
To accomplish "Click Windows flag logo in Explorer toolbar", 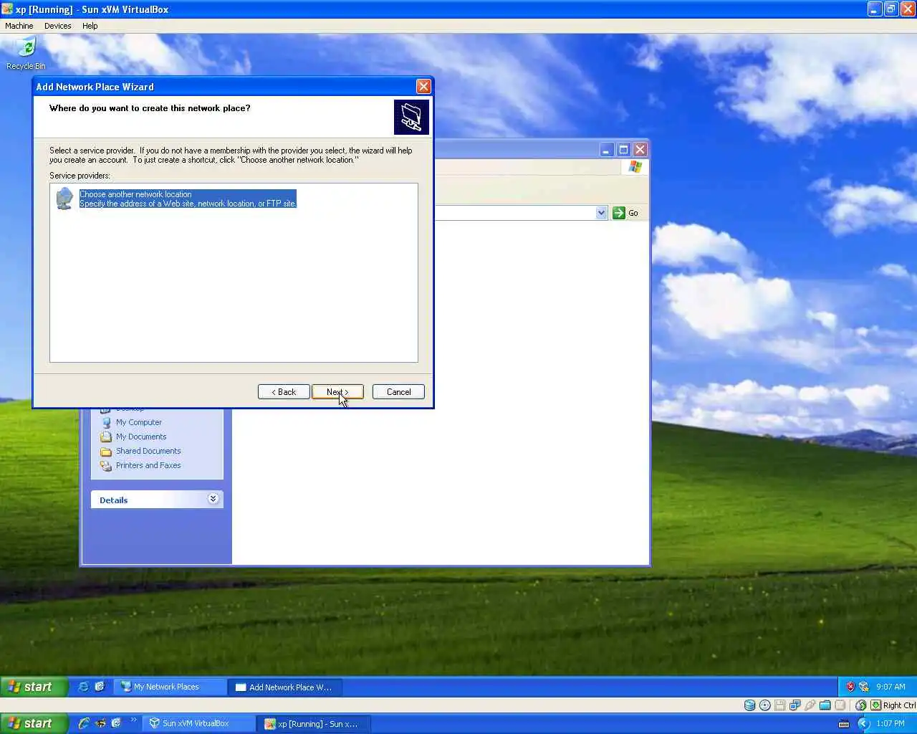I will pyautogui.click(x=635, y=166).
